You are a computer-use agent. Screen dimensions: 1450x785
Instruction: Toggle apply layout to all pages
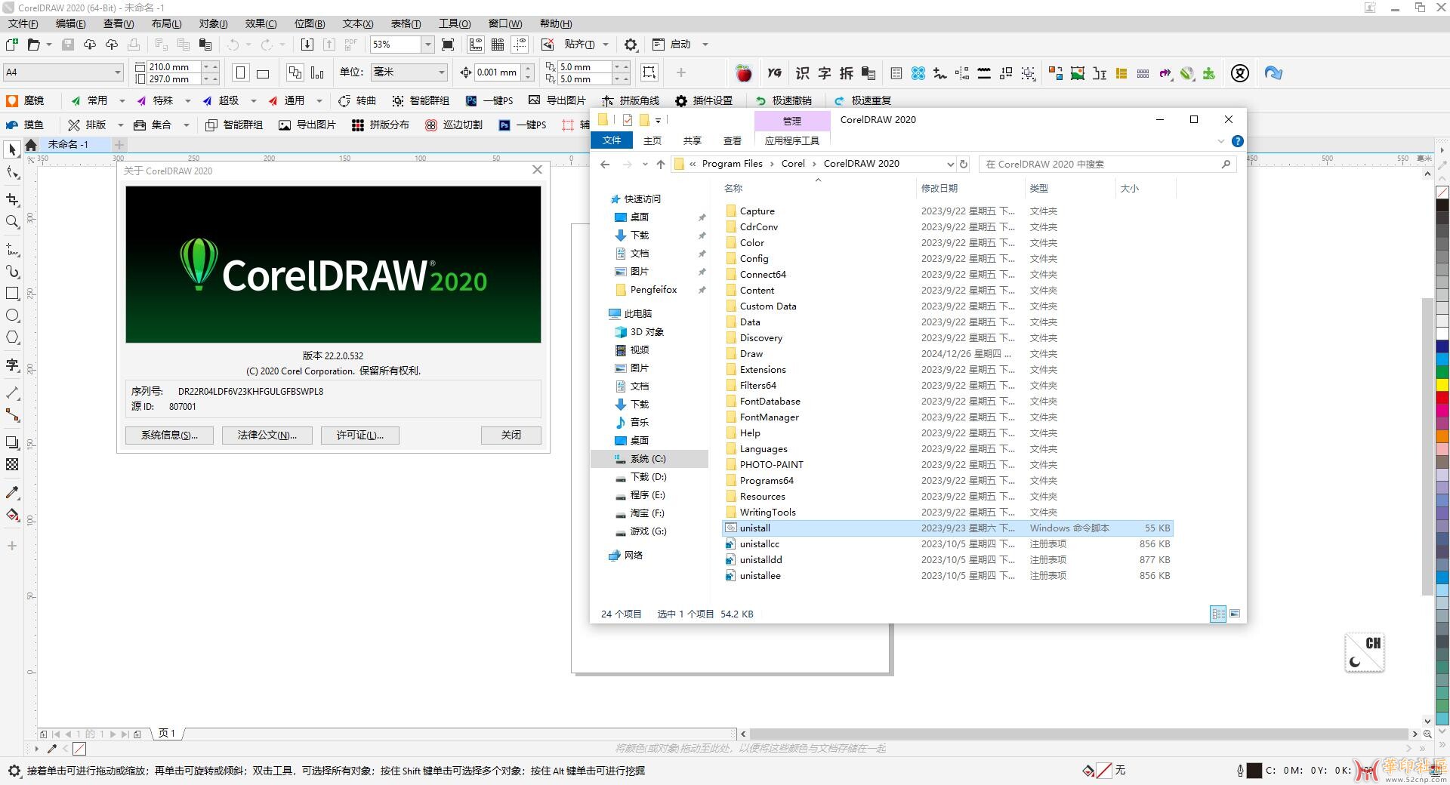tap(295, 73)
